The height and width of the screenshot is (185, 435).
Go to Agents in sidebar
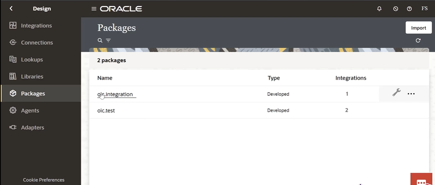click(30, 110)
